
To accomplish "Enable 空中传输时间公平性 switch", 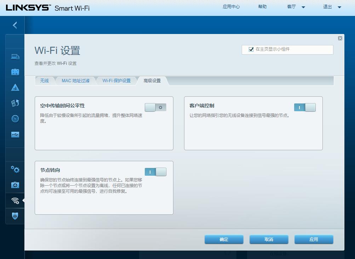I will click(x=155, y=107).
